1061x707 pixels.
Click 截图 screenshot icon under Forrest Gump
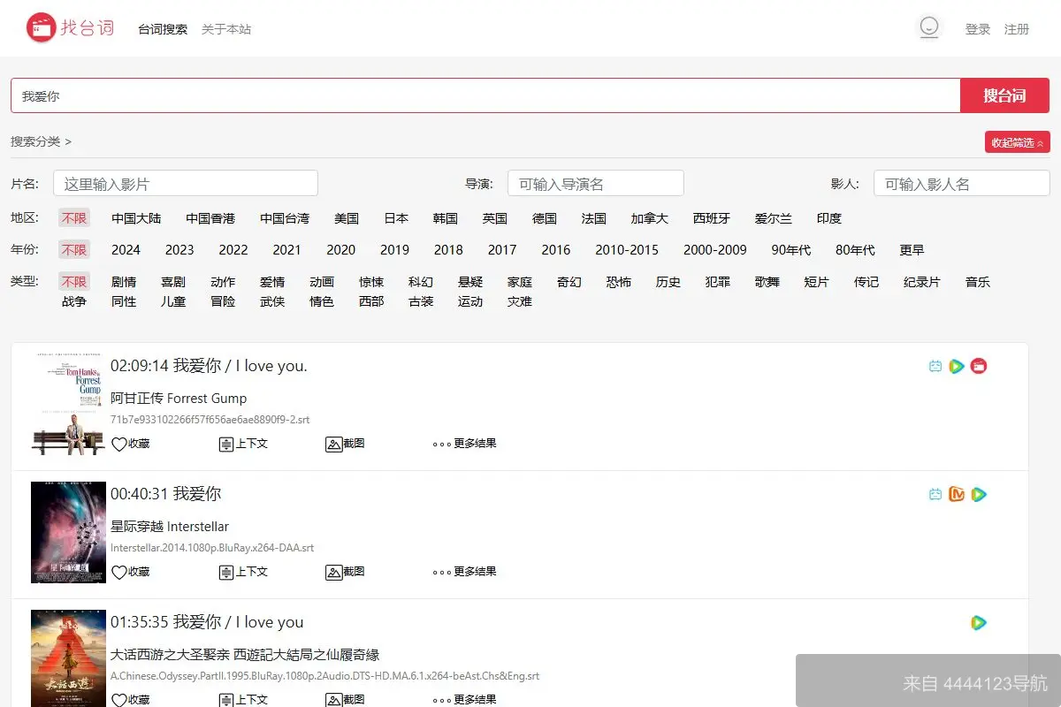coord(334,444)
